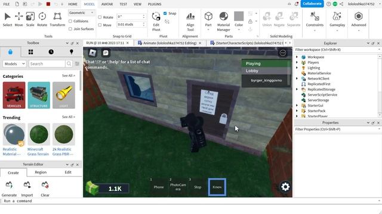The width and height of the screenshot is (382, 214).
Task: Activate the Transform tool
Action: point(57,20)
